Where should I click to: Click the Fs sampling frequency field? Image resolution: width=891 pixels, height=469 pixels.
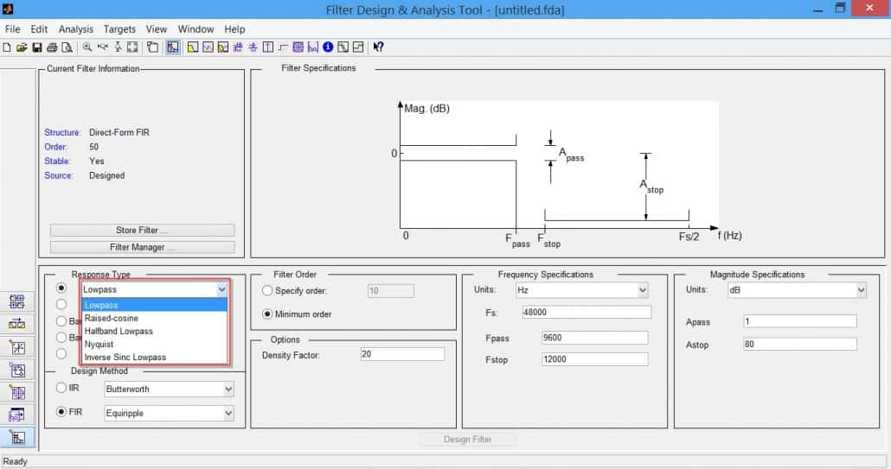(587, 312)
